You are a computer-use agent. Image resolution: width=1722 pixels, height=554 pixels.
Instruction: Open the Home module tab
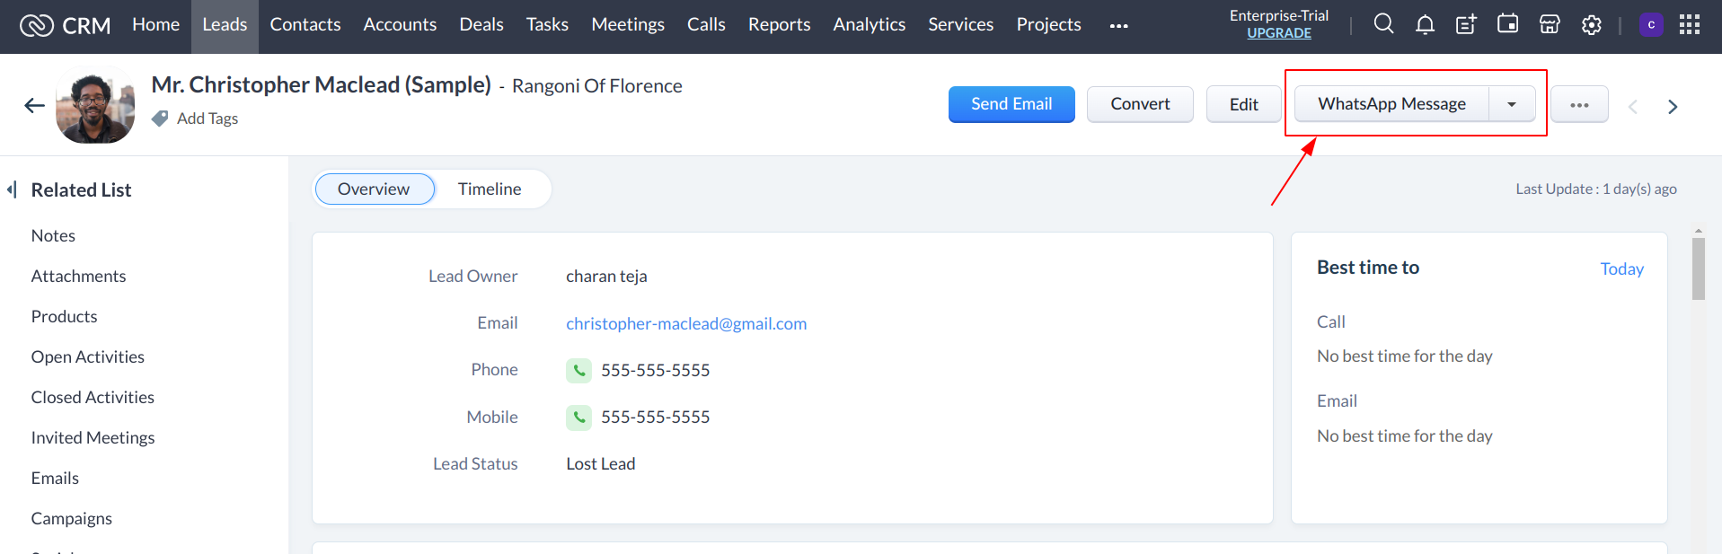click(x=156, y=25)
